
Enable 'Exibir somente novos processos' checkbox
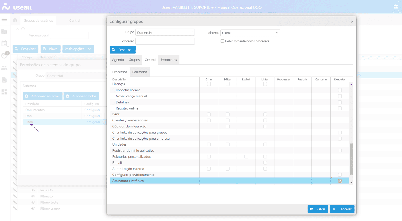pyautogui.click(x=222, y=41)
